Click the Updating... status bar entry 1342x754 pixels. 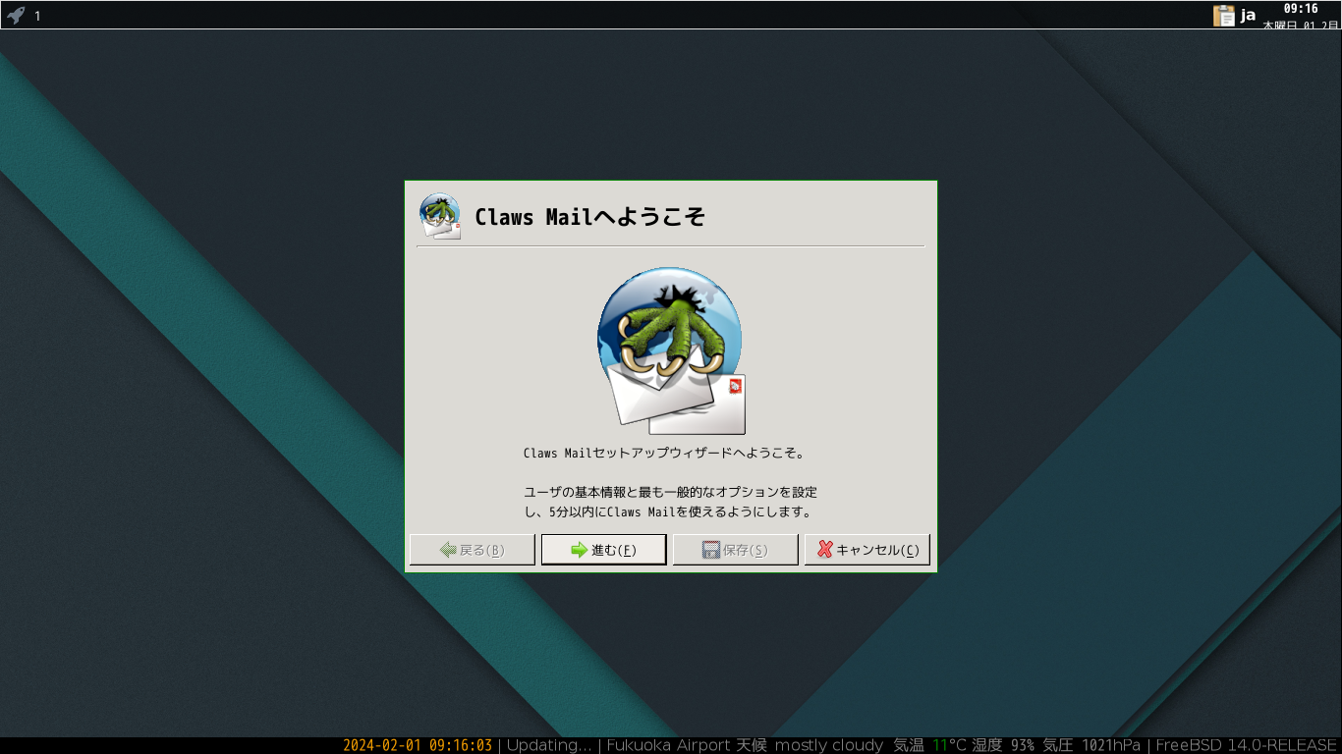pos(549,745)
